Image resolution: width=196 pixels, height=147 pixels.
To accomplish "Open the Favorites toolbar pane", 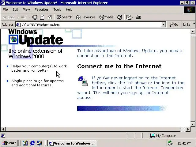I will [86, 17].
